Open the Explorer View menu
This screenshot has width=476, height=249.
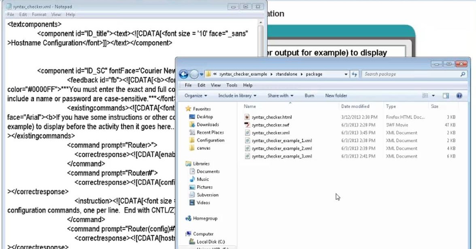215,85
